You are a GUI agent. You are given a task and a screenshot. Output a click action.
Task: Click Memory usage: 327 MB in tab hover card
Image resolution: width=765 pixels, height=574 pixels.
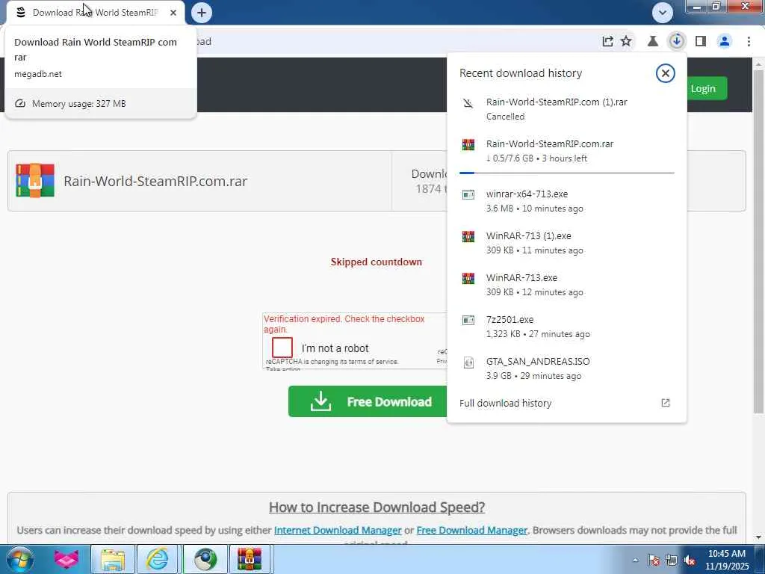click(x=78, y=103)
